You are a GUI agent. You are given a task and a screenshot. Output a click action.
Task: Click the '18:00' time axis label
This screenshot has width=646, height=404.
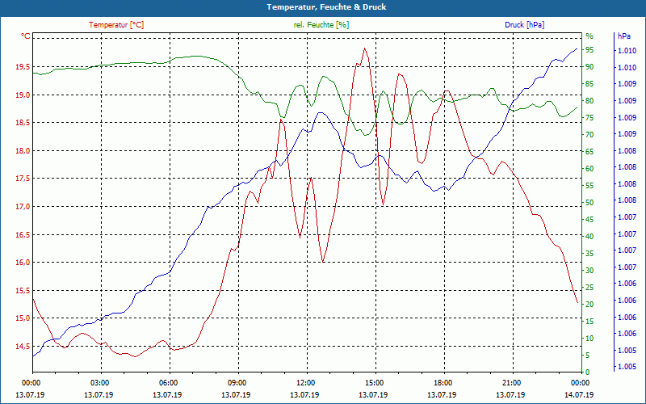pos(443,382)
